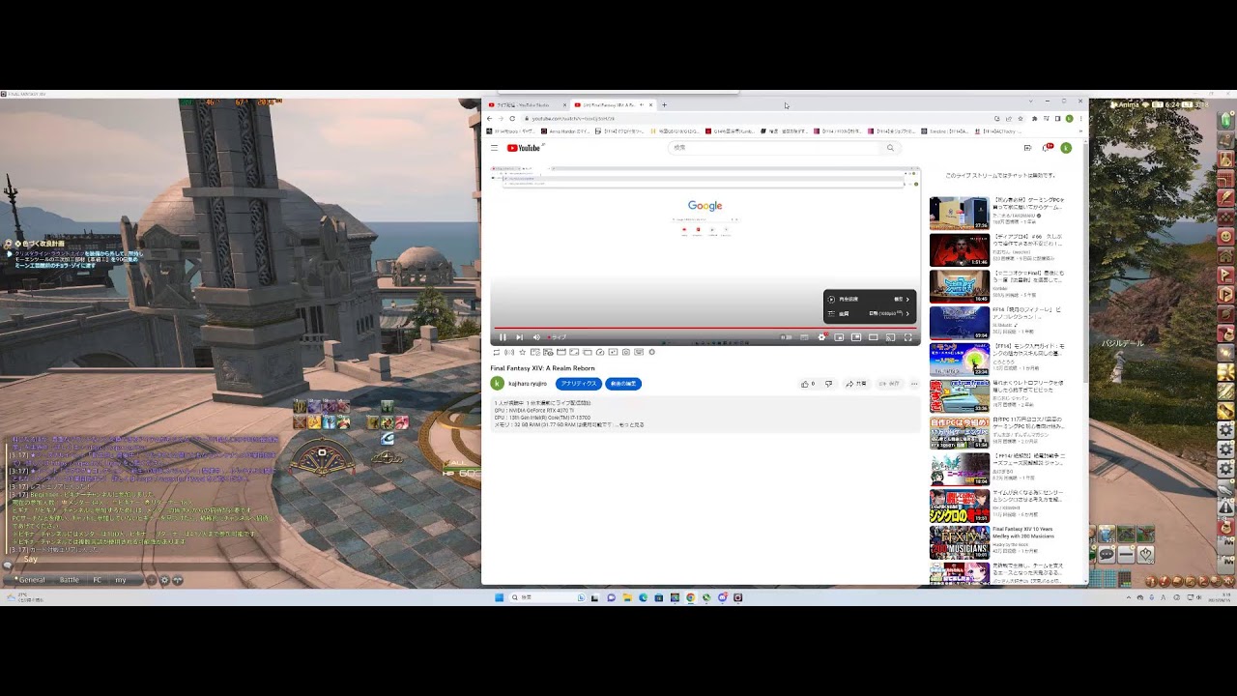
Task: Switch to the YouTube Studio browser tab
Action: click(x=525, y=104)
